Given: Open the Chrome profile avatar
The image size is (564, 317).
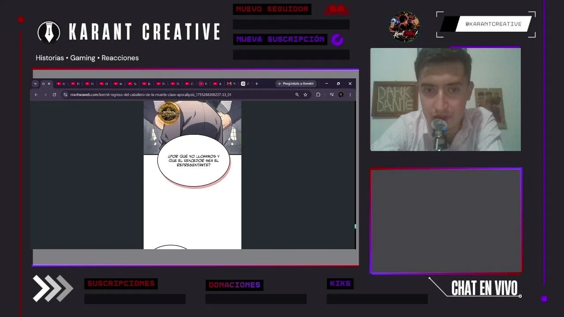Looking at the screenshot, I should [x=341, y=95].
